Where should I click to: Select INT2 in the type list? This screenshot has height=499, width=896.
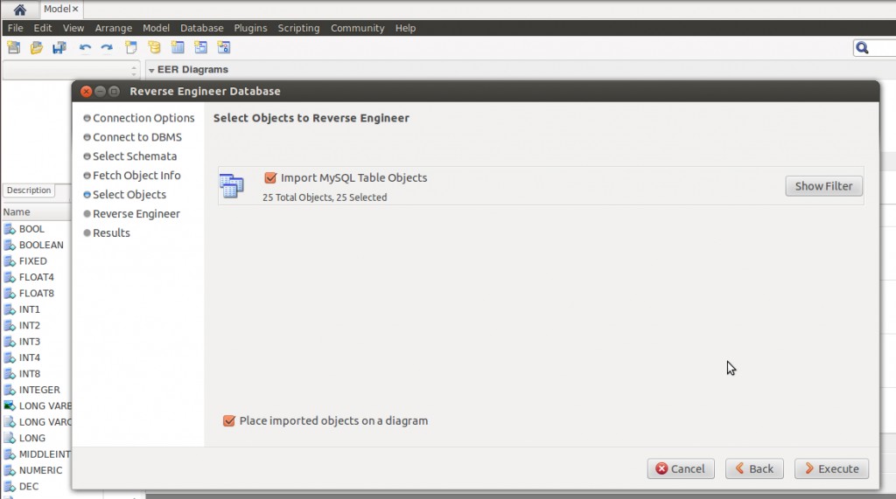pyautogui.click(x=29, y=325)
